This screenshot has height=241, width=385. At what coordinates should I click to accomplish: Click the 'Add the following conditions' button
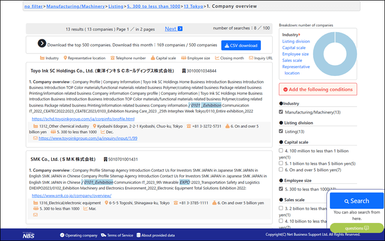(318, 89)
